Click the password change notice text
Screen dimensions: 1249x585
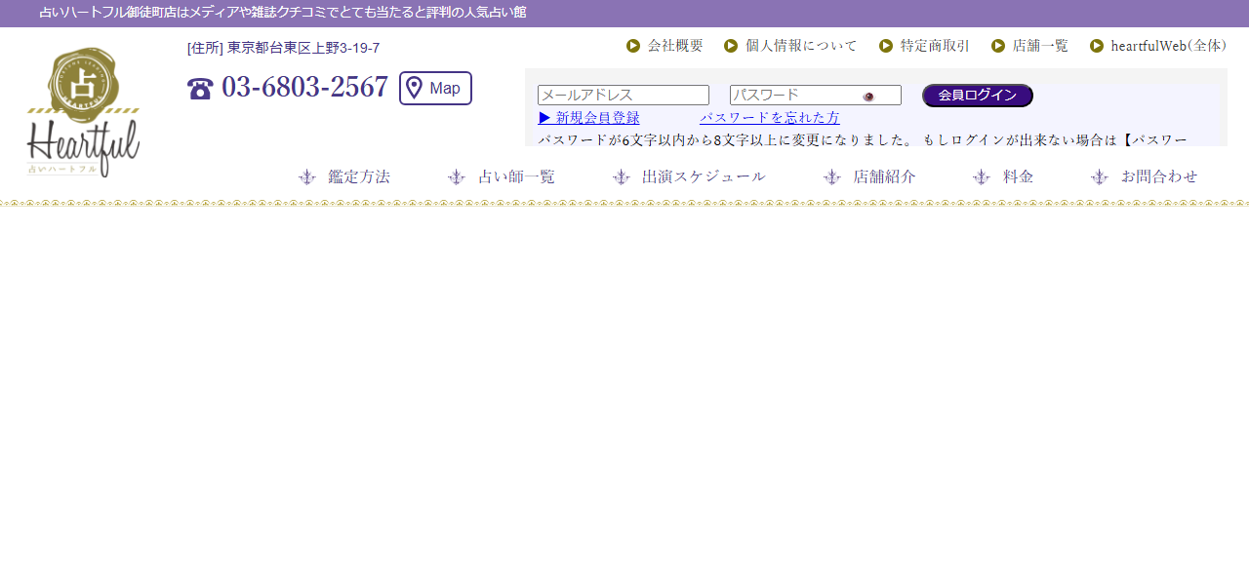(x=863, y=139)
